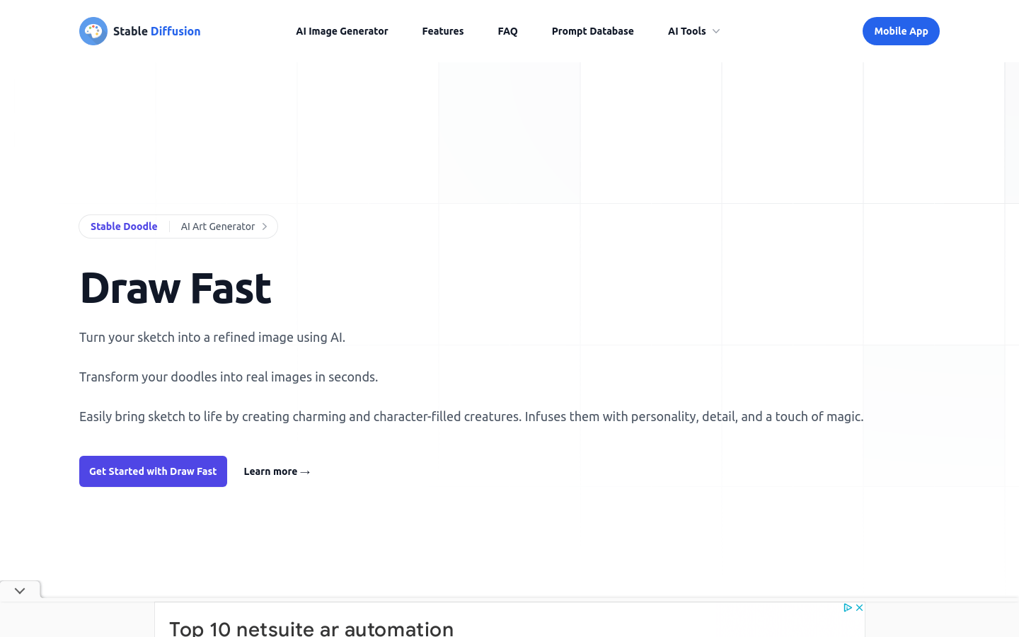Viewport: 1019px width, 637px height.
Task: Collapse the ad using the bottom-left chevron tab
Action: click(20, 590)
